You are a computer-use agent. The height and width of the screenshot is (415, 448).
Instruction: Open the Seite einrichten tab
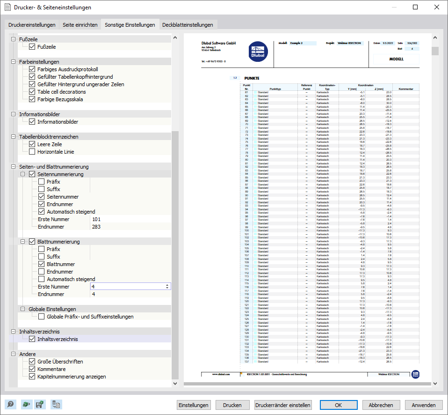(80, 25)
